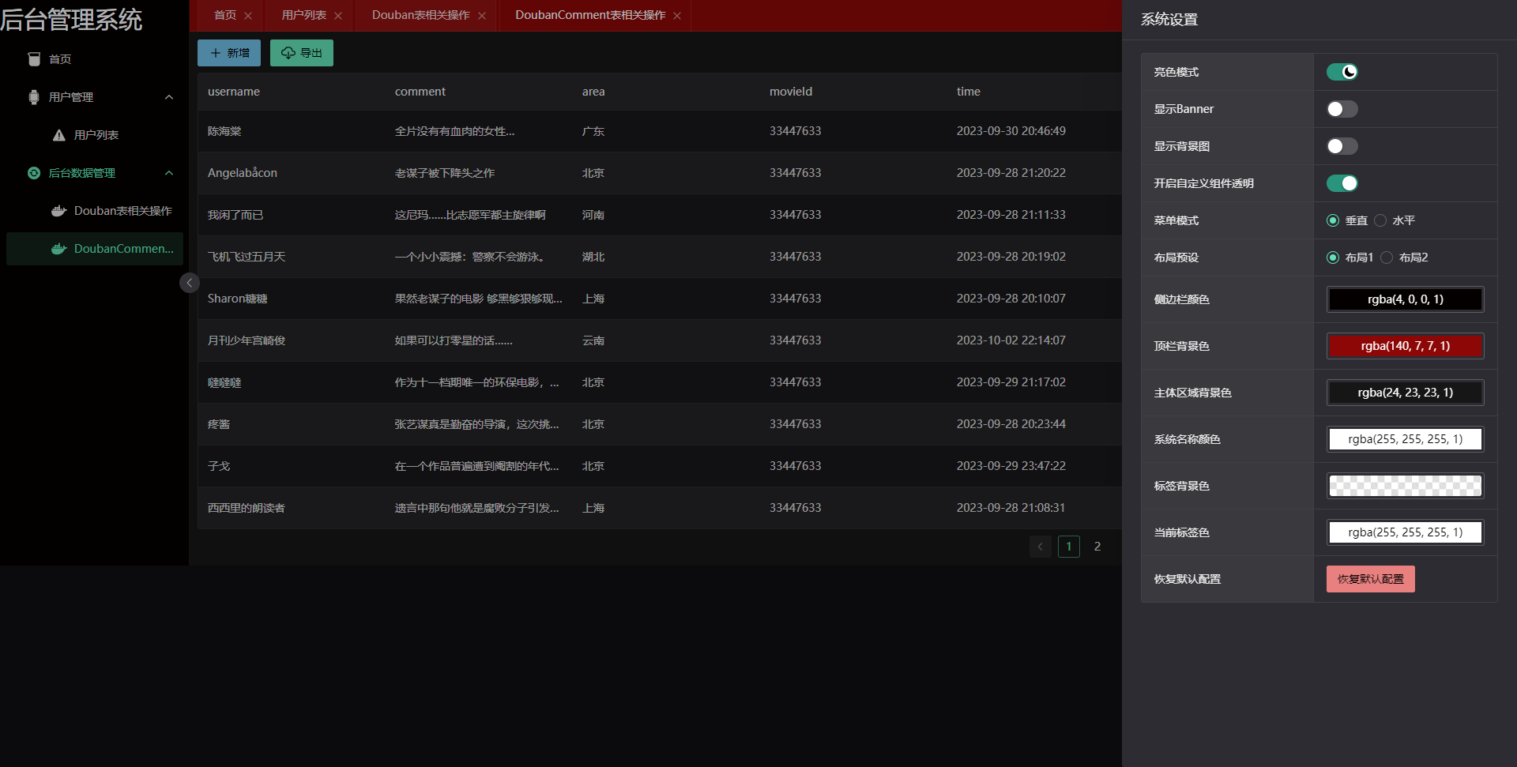
Task: Disable the 亮色模式 switch
Action: [1342, 72]
